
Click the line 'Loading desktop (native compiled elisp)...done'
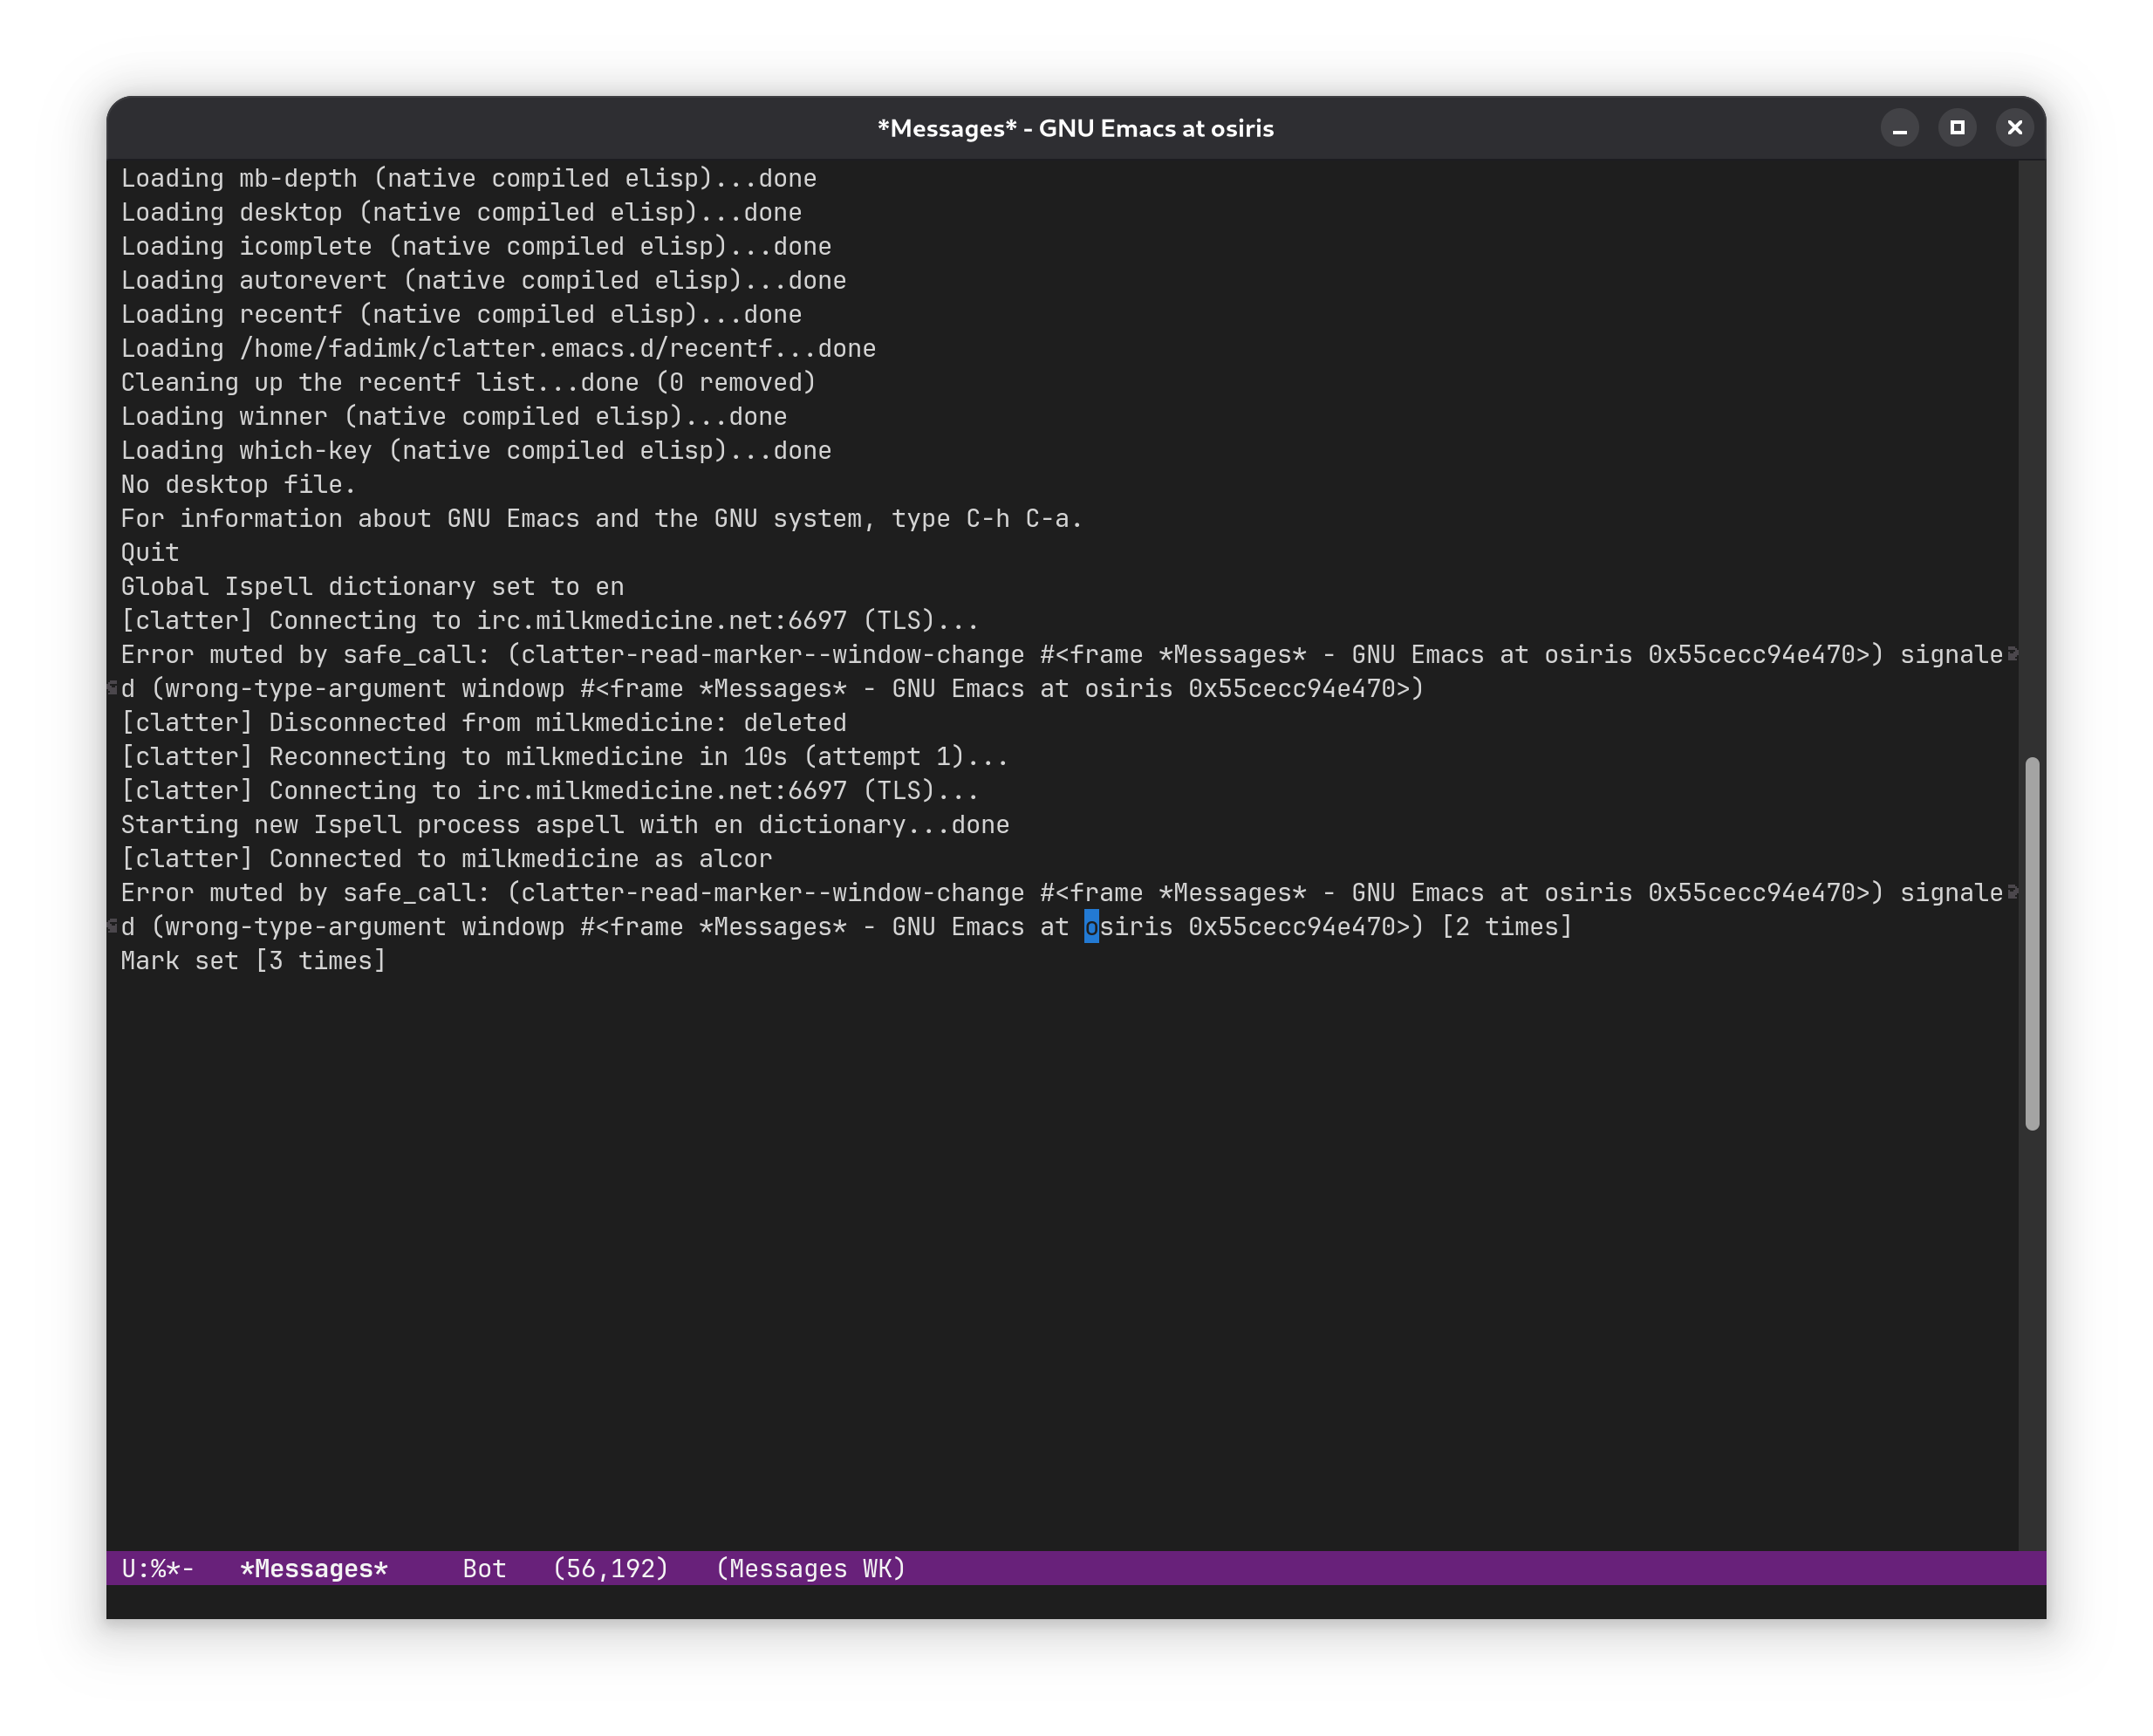click(x=461, y=212)
